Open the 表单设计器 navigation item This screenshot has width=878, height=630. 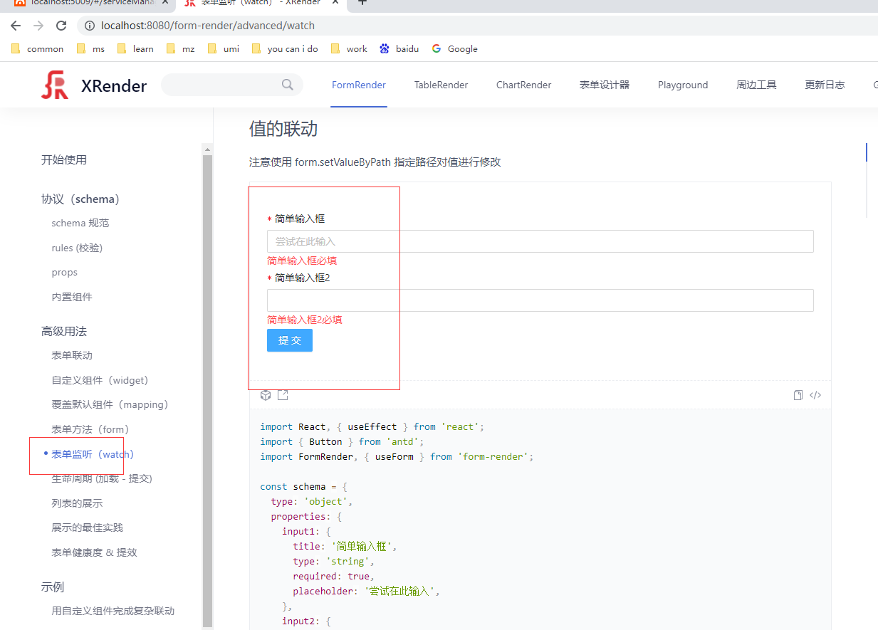[x=605, y=85]
